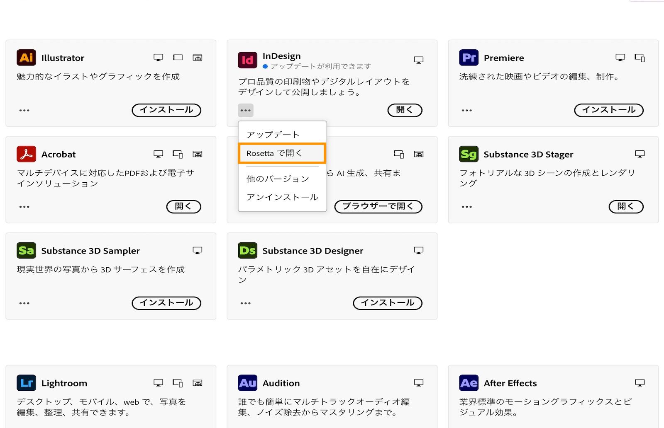The width and height of the screenshot is (664, 428).
Task: Click the Audition app icon
Action: click(x=247, y=383)
